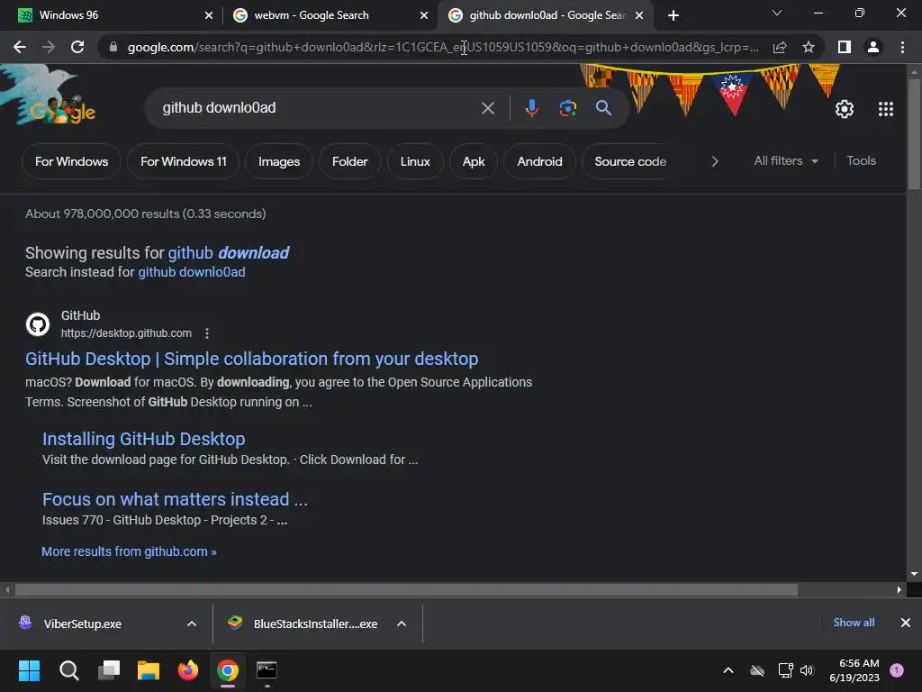Select the Android filter chip

point(539,161)
